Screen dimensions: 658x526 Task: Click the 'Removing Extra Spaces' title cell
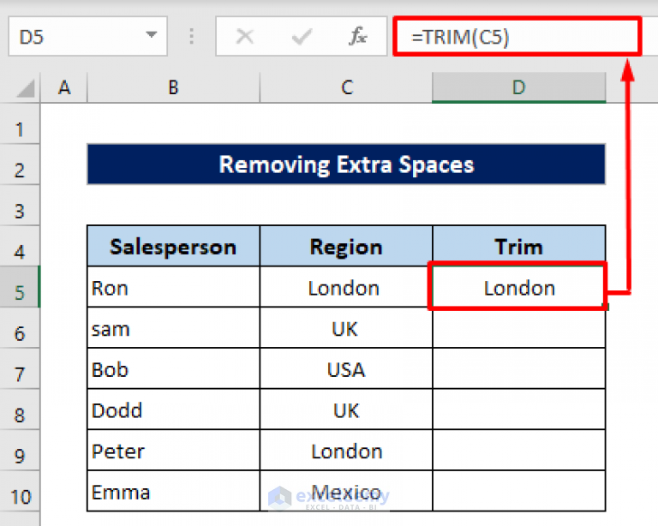click(x=346, y=164)
